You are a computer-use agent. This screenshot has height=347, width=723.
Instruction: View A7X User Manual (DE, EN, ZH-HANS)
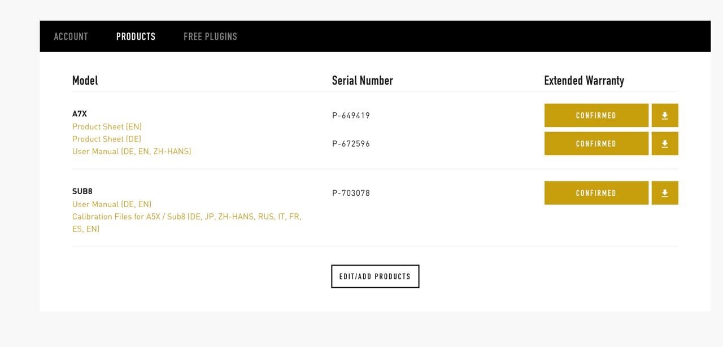click(132, 152)
